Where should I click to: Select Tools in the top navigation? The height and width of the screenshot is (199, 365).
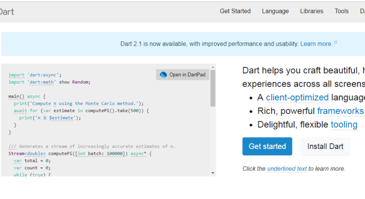pyautogui.click(x=341, y=11)
